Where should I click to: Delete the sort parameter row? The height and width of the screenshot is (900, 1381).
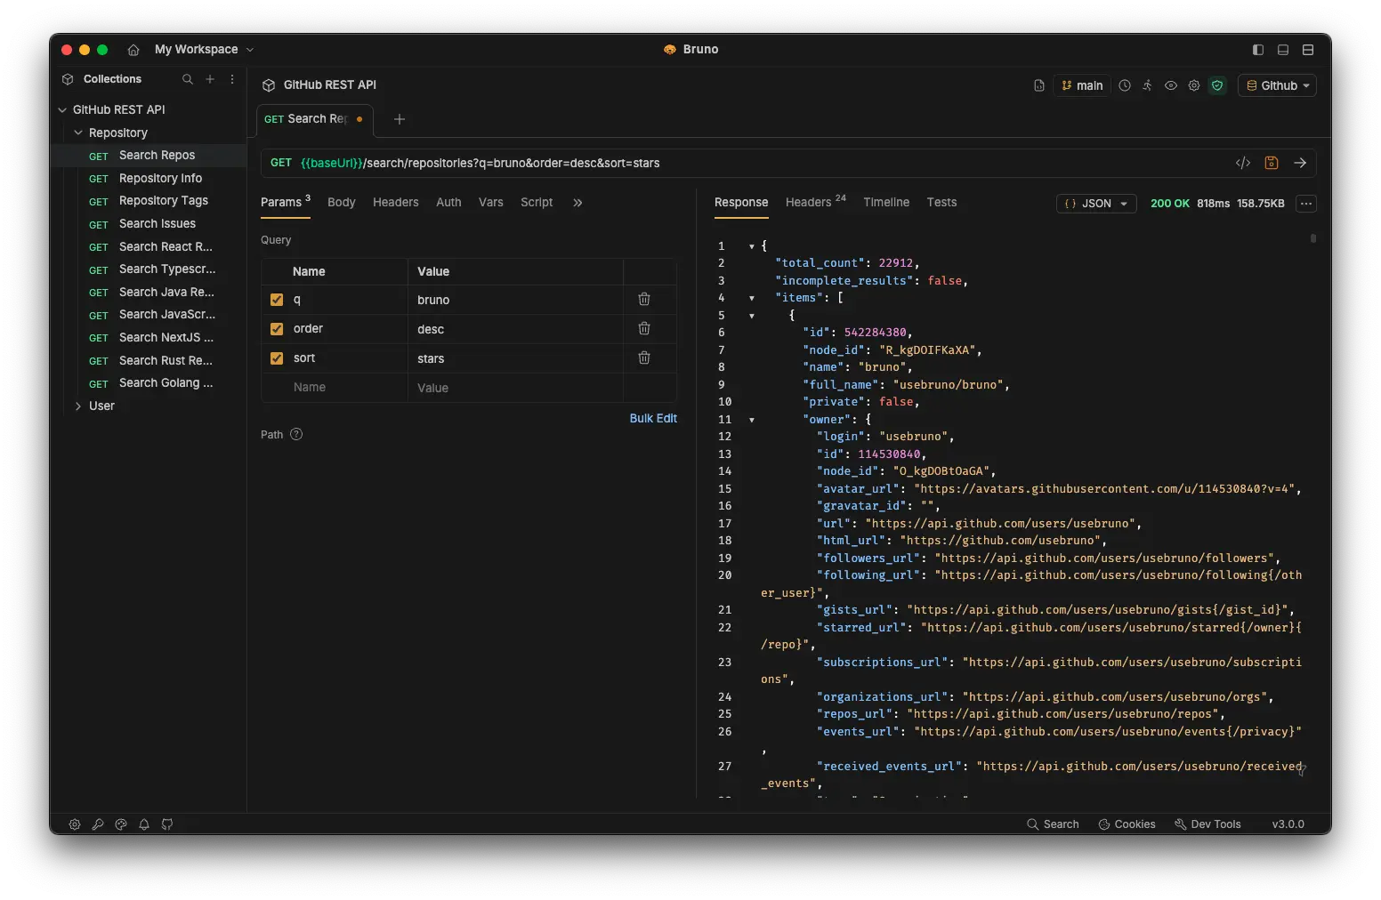coord(644,358)
